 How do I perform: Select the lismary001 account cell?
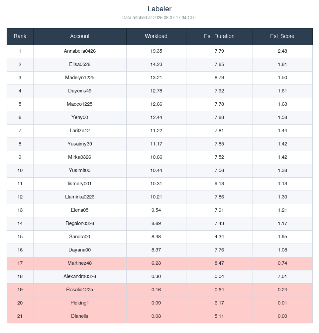(80, 184)
